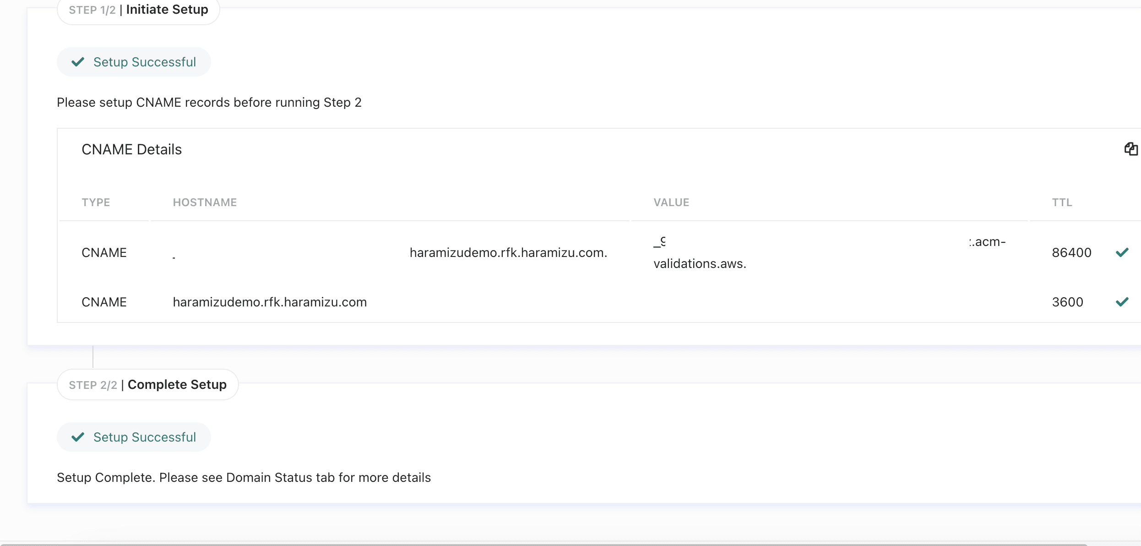Screen dimensions: 1141x546
Task: Click the Step 2 Setup Successful badge
Action: pos(144,437)
